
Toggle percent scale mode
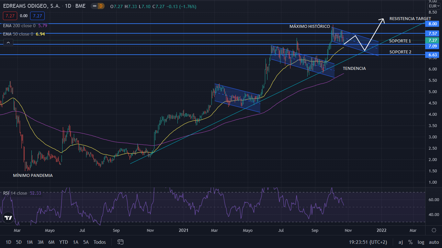click(410, 242)
